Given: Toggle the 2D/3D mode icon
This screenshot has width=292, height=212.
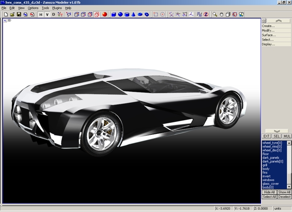Looking at the screenshot, I should [x=199, y=14].
